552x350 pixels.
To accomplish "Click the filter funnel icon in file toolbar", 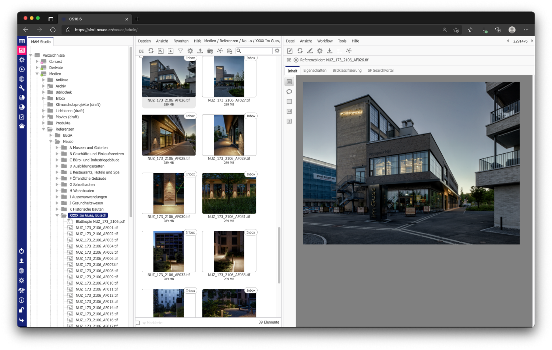I will (180, 51).
